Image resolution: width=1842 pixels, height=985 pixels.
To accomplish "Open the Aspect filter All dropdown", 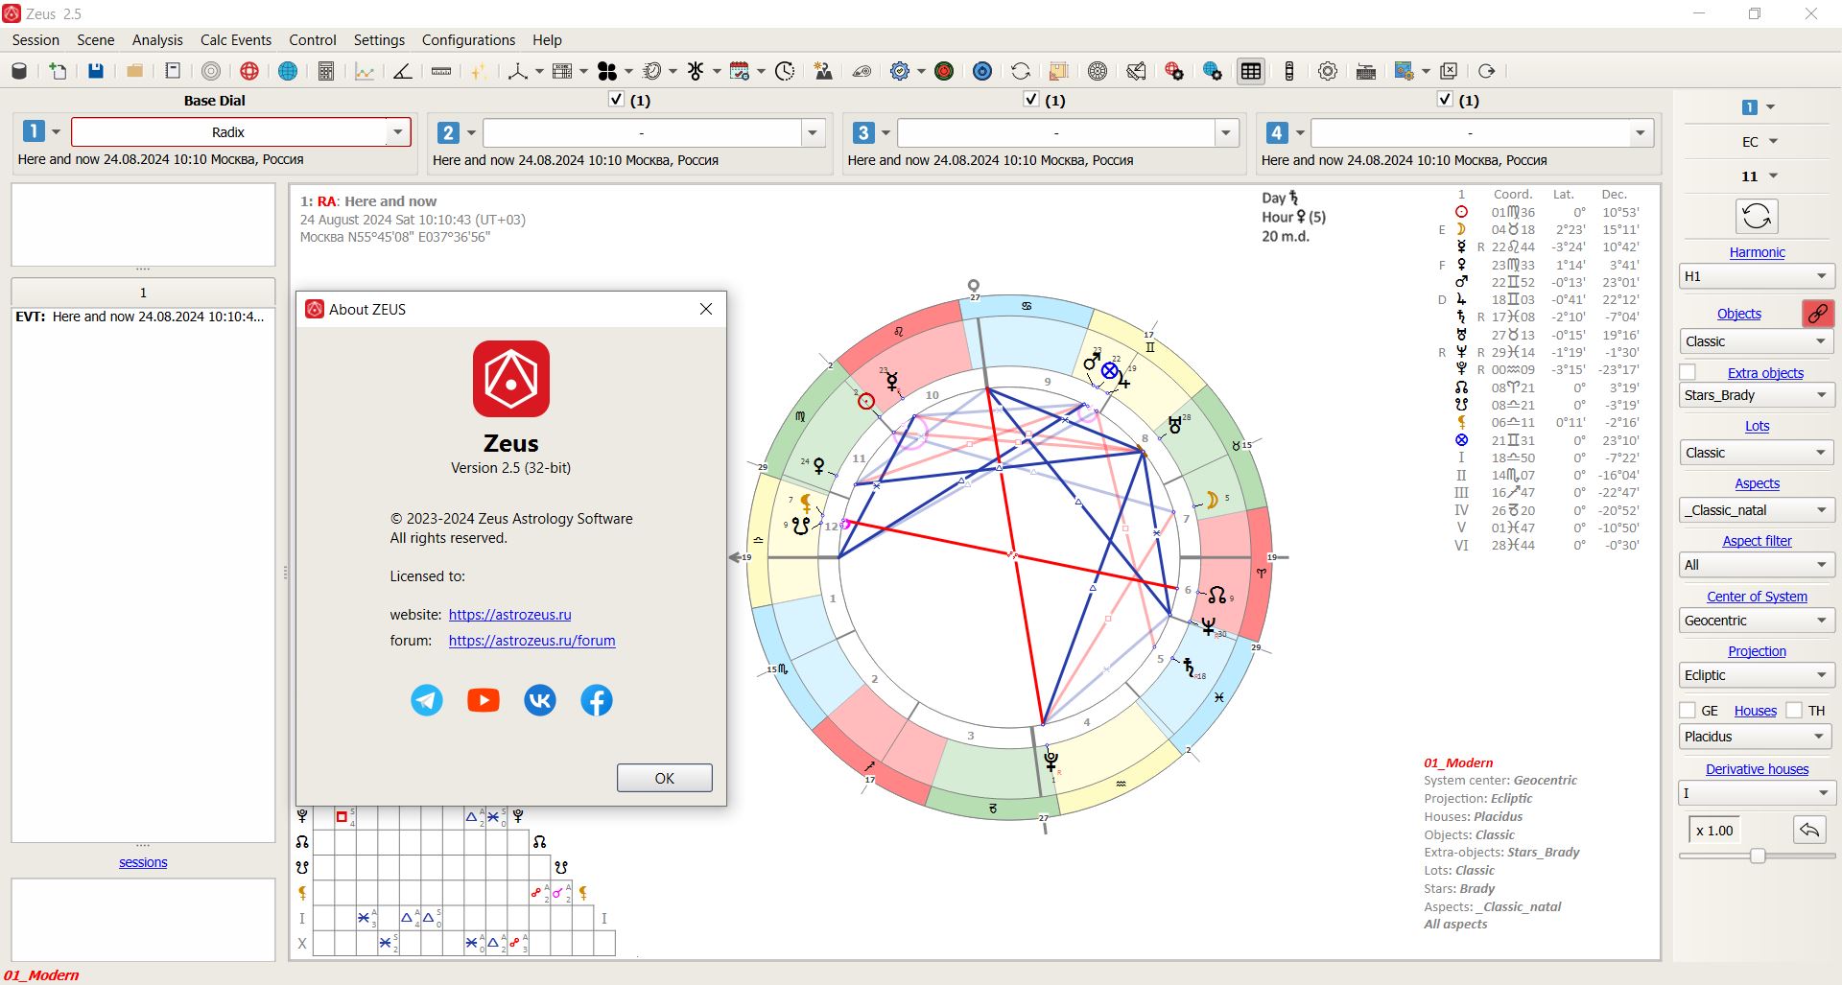I will point(1756,565).
